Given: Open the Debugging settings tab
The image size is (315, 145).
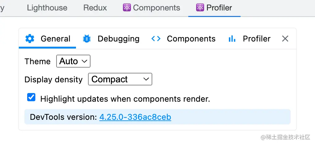Looking at the screenshot, I should 119,39.
